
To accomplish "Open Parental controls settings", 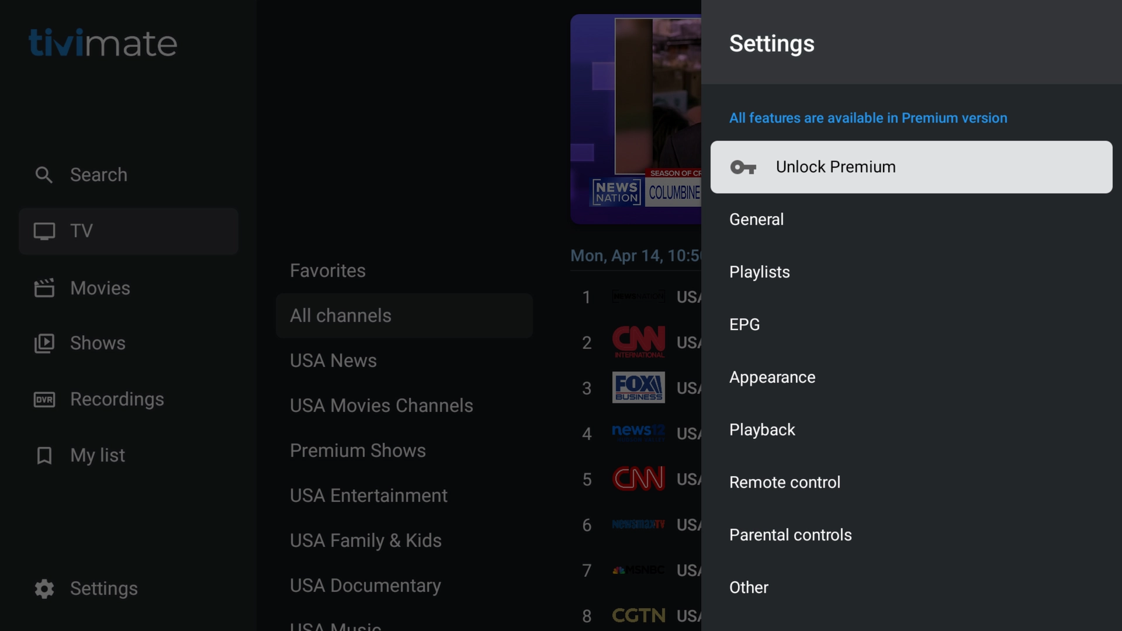I will (x=911, y=535).
